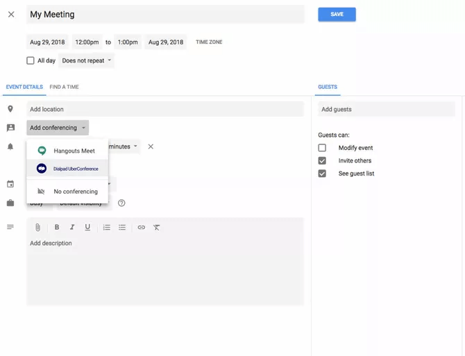Change the 1:00pm end time
The width and height of the screenshot is (465, 356).
pyautogui.click(x=128, y=42)
